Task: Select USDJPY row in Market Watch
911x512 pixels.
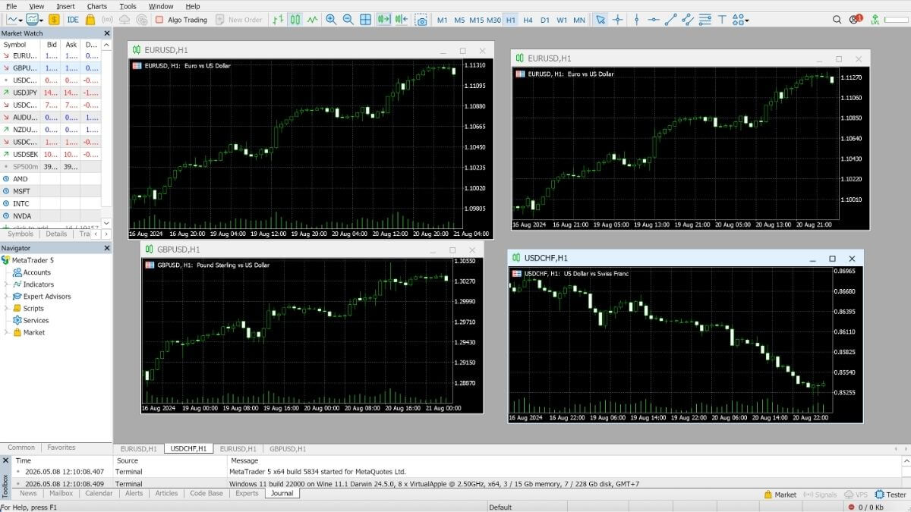Action: click(50, 93)
